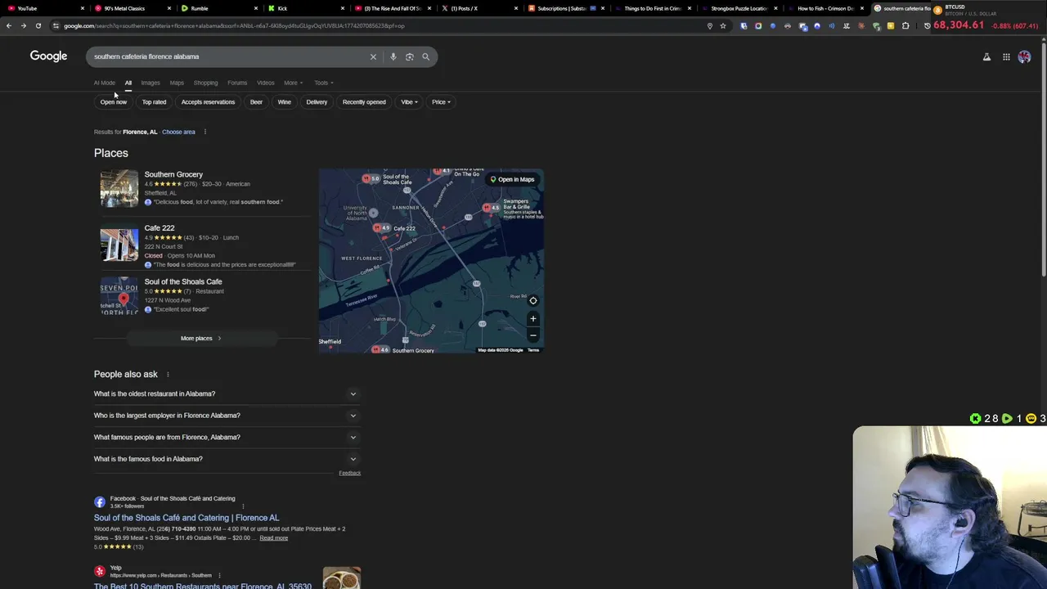
Task: Open the Price filter dropdown
Action: (441, 102)
